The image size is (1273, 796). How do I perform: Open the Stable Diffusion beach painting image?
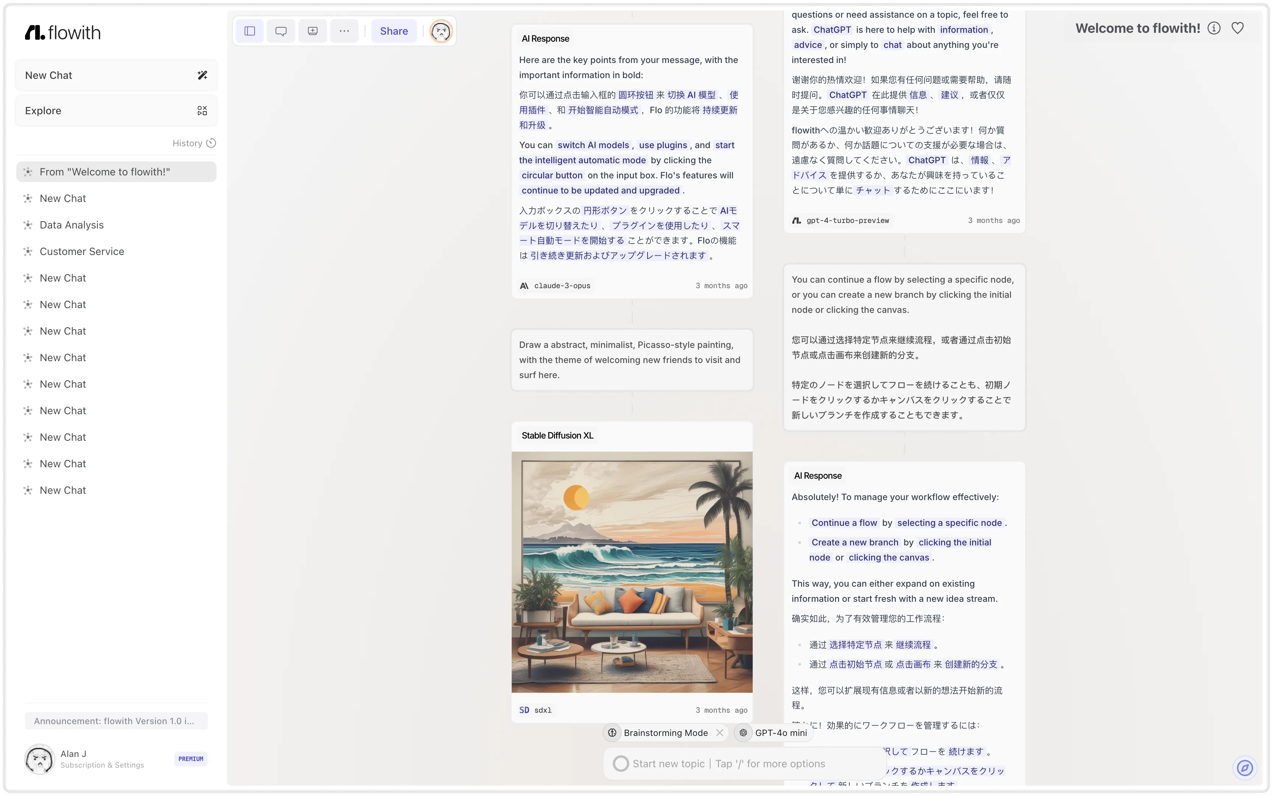tap(631, 572)
